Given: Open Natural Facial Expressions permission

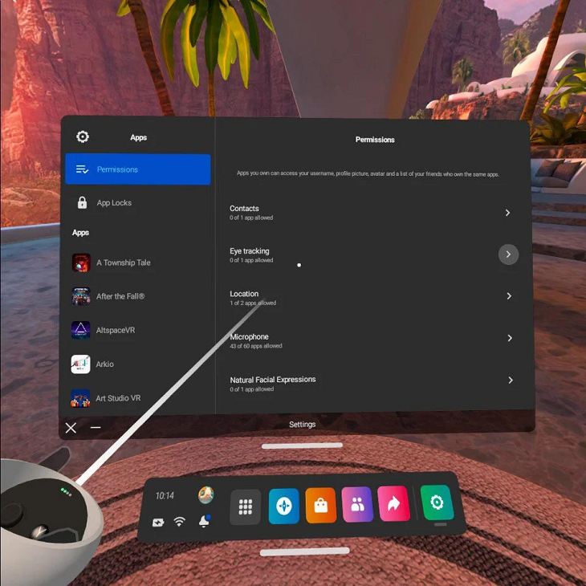Looking at the screenshot, I should [x=510, y=380].
